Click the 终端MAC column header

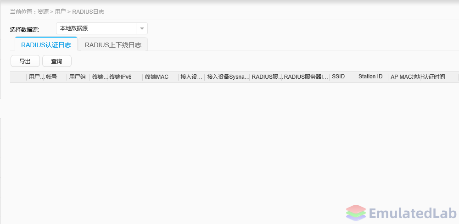160,77
